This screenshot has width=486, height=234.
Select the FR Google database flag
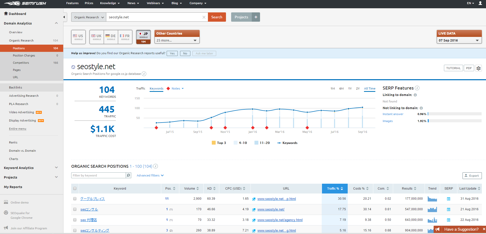[125, 37]
